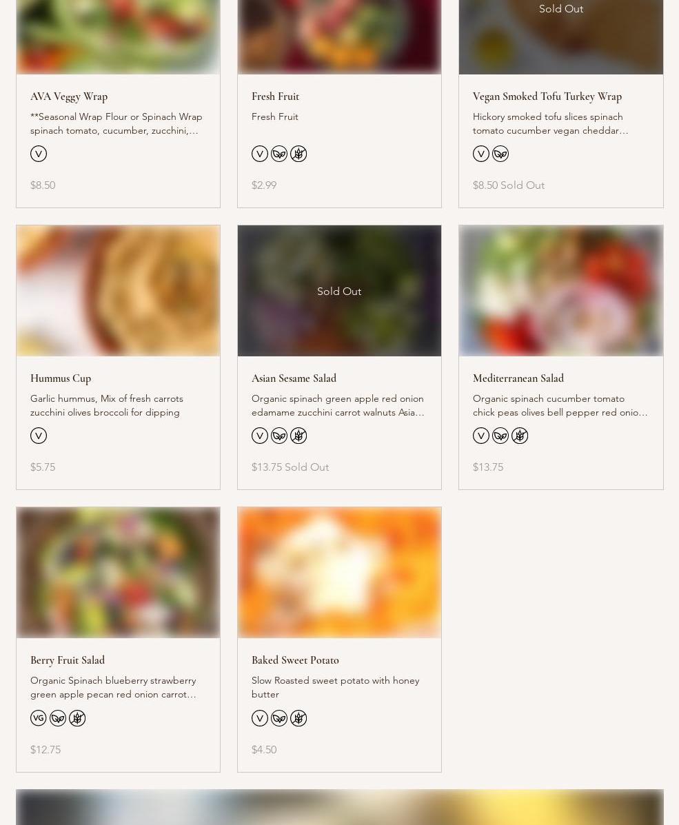Click the vegetarian V icon under Hummus Cup
679x825 pixels.
[x=39, y=436]
